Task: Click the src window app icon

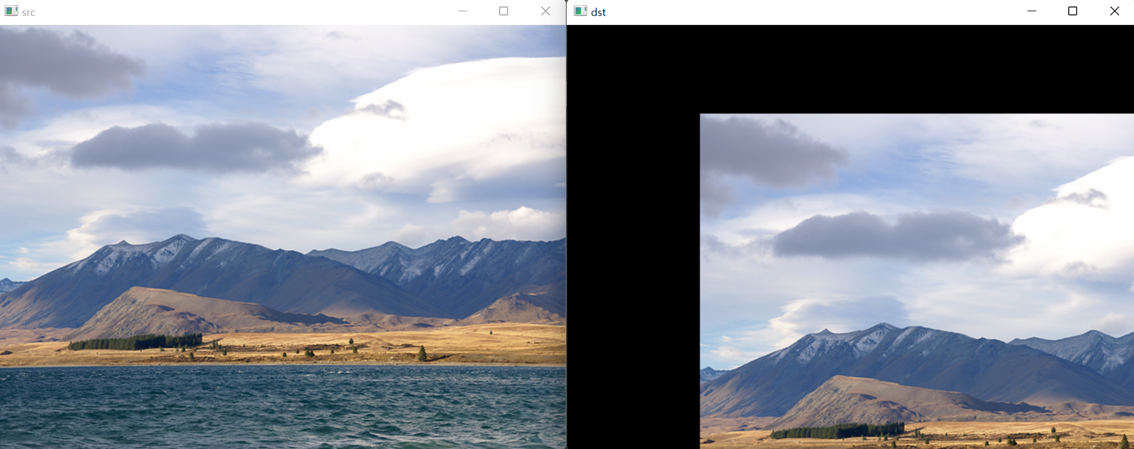Action: click(x=11, y=11)
